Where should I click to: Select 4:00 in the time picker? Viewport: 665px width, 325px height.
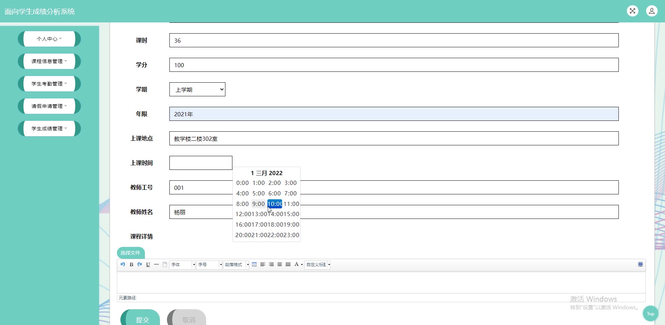click(242, 193)
